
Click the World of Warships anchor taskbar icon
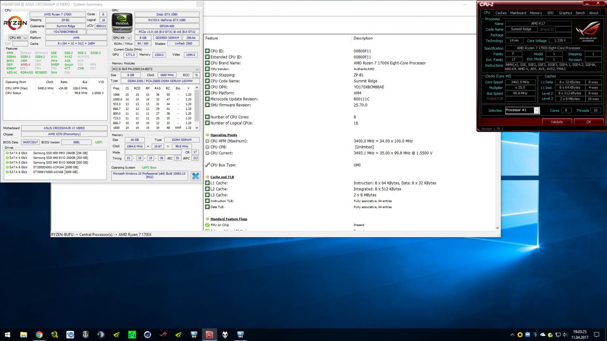[85, 334]
